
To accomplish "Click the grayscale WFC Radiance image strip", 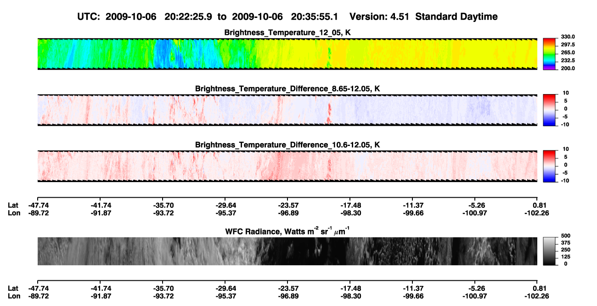I will 287,251.
